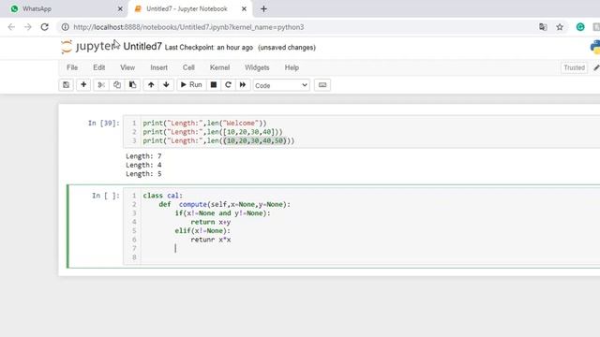Bookmark this page star icon

560,27
